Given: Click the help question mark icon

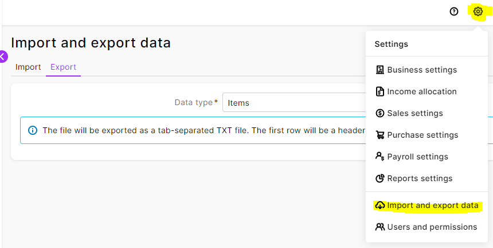Looking at the screenshot, I should point(454,11).
